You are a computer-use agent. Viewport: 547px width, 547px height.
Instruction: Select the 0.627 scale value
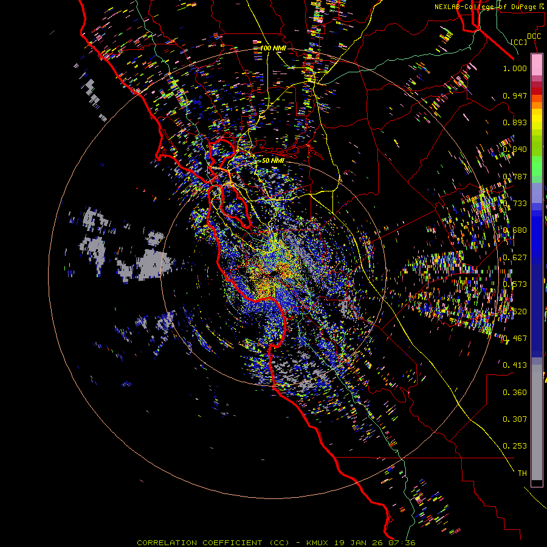click(x=515, y=258)
